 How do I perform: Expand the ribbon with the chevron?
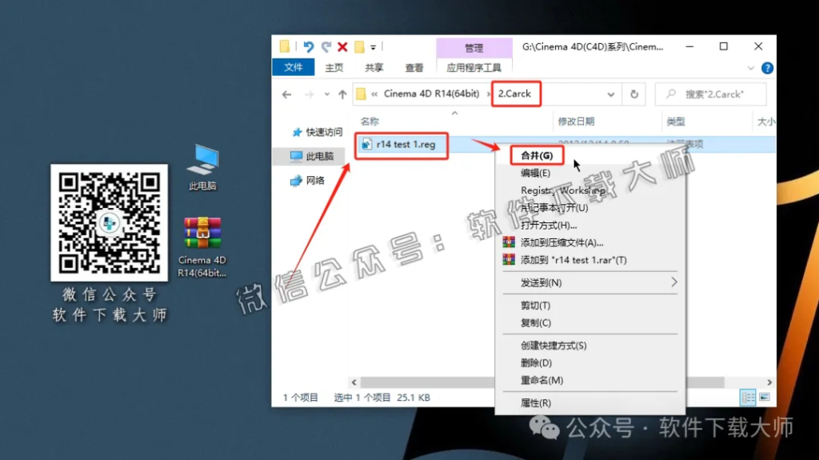750,68
